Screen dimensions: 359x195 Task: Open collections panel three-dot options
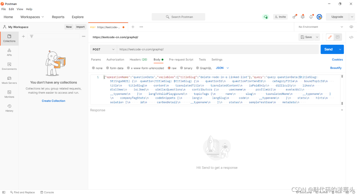tap(83, 36)
